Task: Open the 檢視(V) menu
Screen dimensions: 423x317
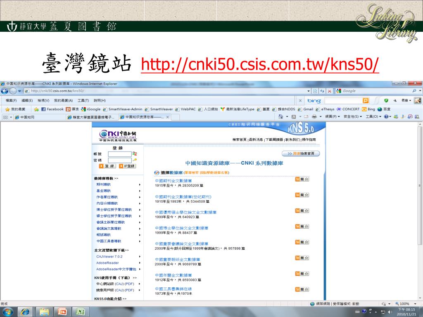Action: pyautogui.click(x=43, y=101)
